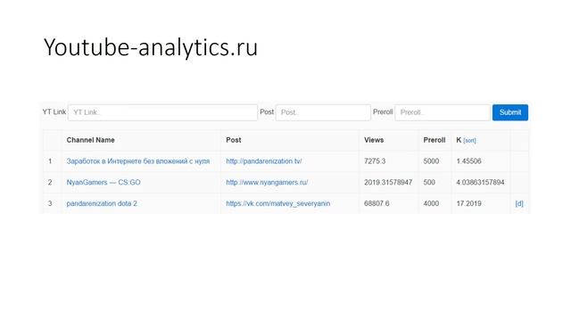Click the Youtube-analytics.ru title
This screenshot has height=321, width=571.
[x=151, y=47]
